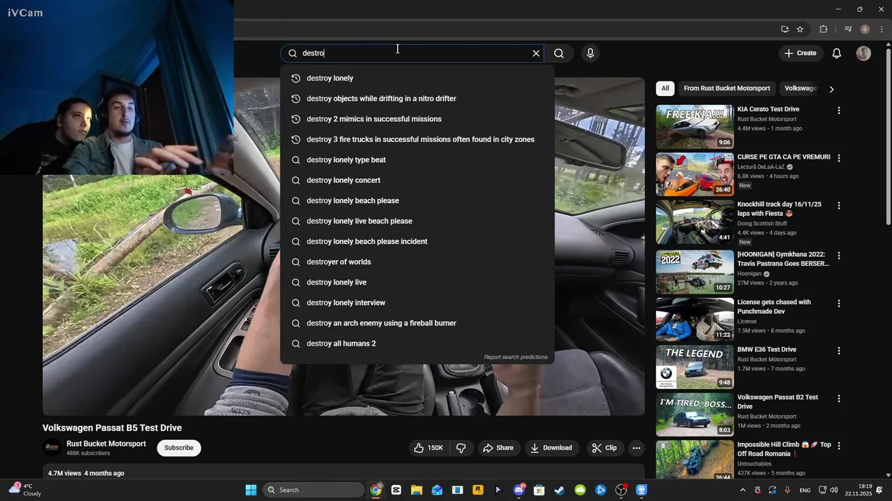This screenshot has width=892, height=501.
Task: Select From Rust Bucket Motorsport chip
Action: [727, 88]
